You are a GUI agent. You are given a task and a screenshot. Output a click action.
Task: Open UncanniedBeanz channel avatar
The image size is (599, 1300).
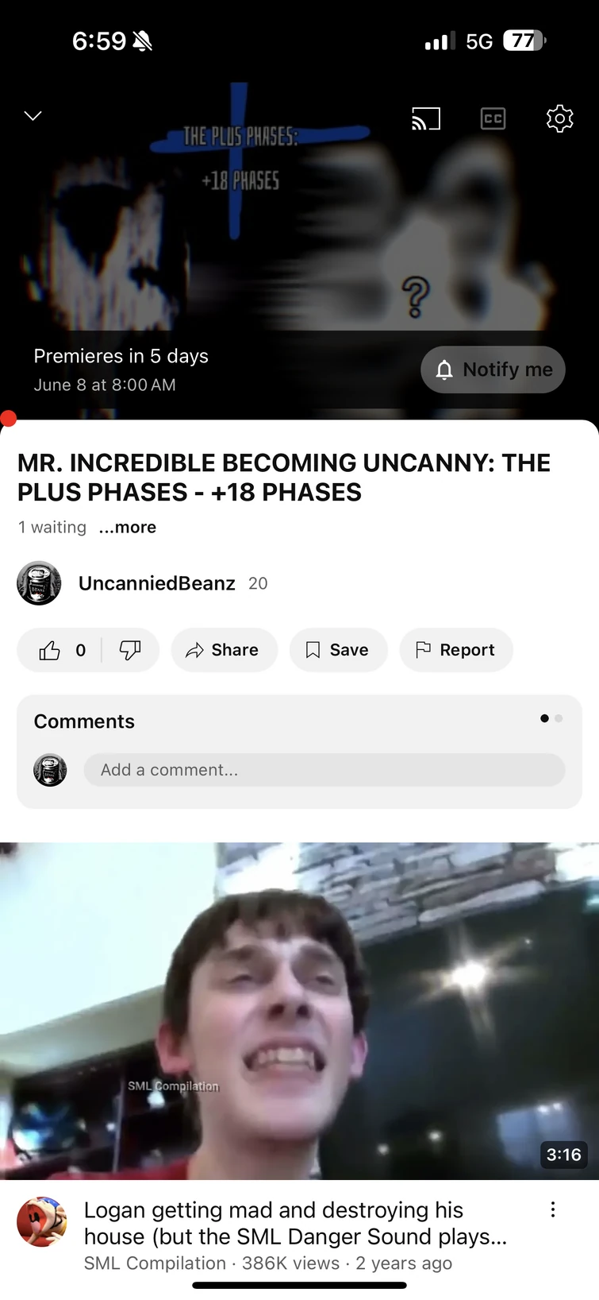[x=39, y=583]
